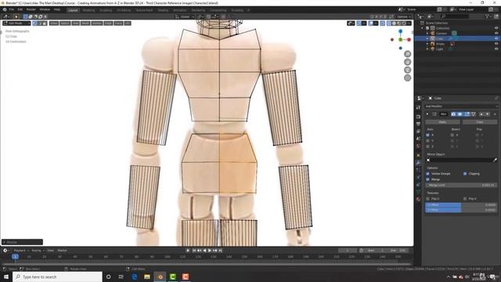This screenshot has width=501, height=282.
Task: Expand the Camera item in outliner
Action: point(427,33)
